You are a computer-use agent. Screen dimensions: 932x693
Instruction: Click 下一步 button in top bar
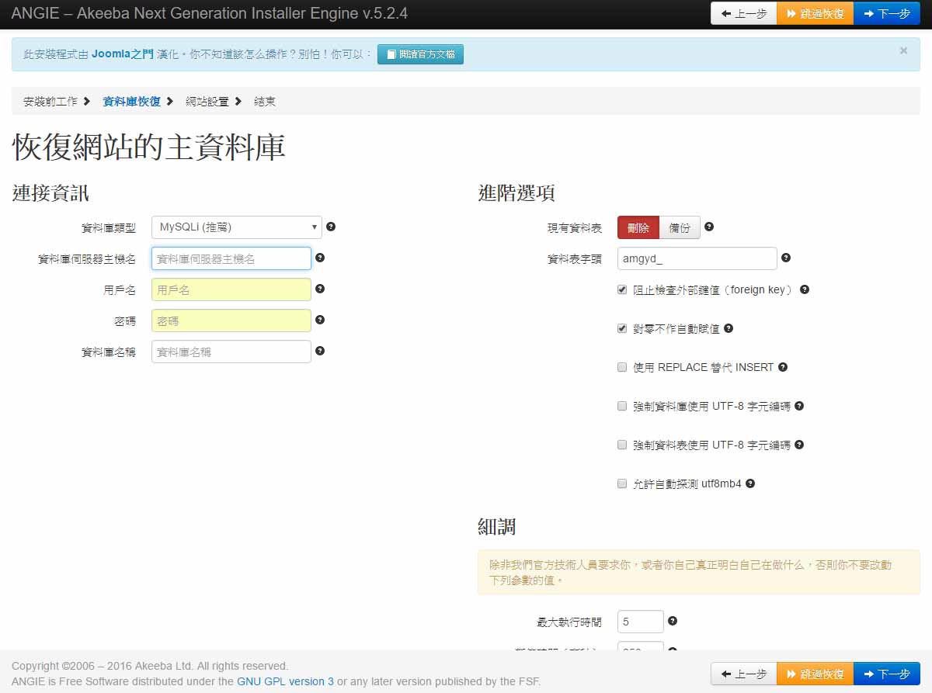coord(886,14)
